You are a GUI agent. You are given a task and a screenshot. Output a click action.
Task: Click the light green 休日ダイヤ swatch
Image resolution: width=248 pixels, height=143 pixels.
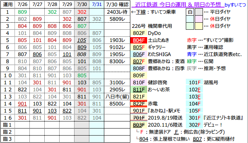(x=190, y=26)
